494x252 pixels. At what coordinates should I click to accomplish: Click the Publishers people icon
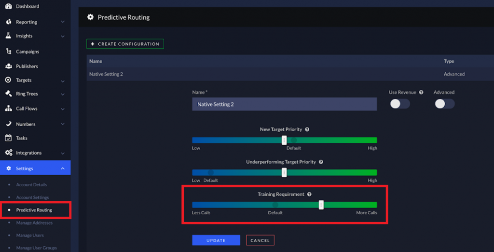point(8,66)
